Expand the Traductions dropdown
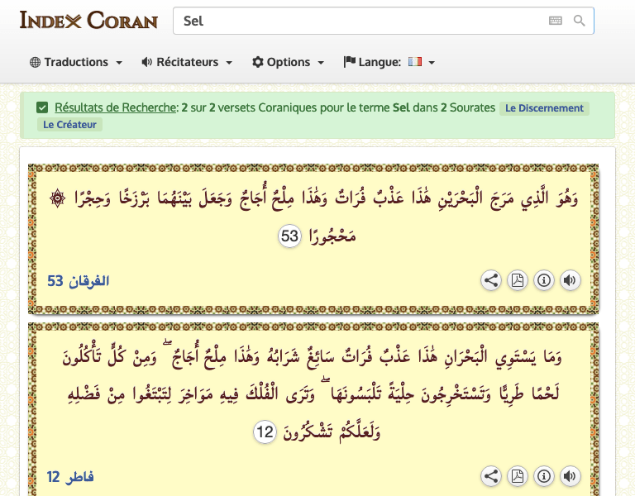Screen dimensions: 635x496 (x=76, y=62)
